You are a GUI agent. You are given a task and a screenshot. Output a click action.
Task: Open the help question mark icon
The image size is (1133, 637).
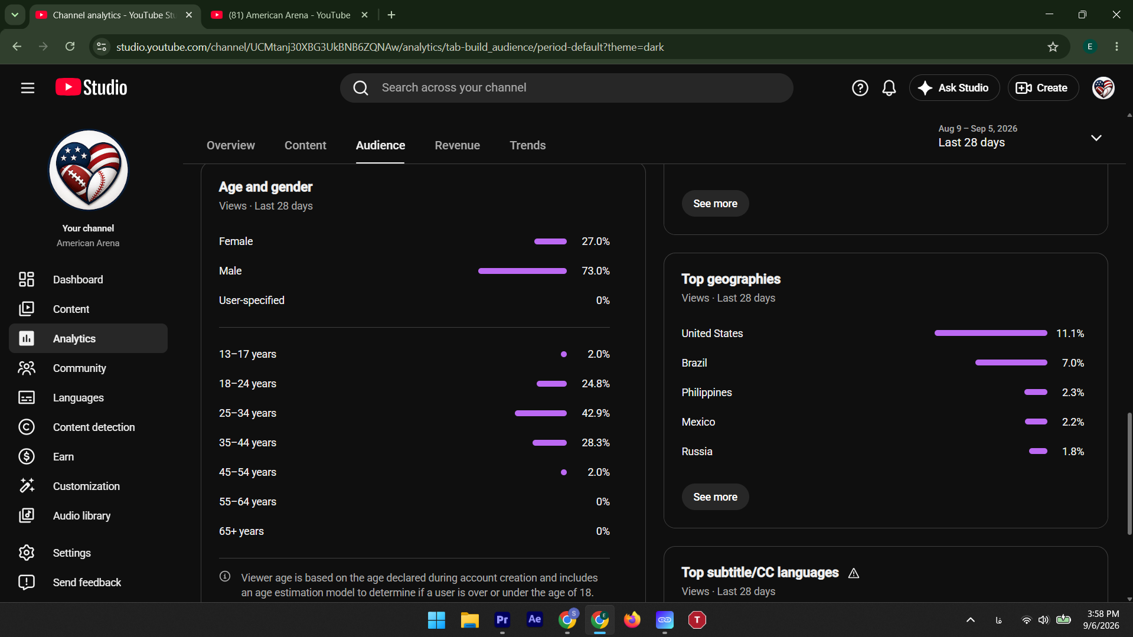click(x=860, y=88)
